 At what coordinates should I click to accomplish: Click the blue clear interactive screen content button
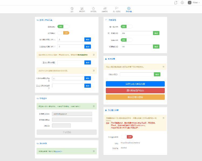[135, 84]
